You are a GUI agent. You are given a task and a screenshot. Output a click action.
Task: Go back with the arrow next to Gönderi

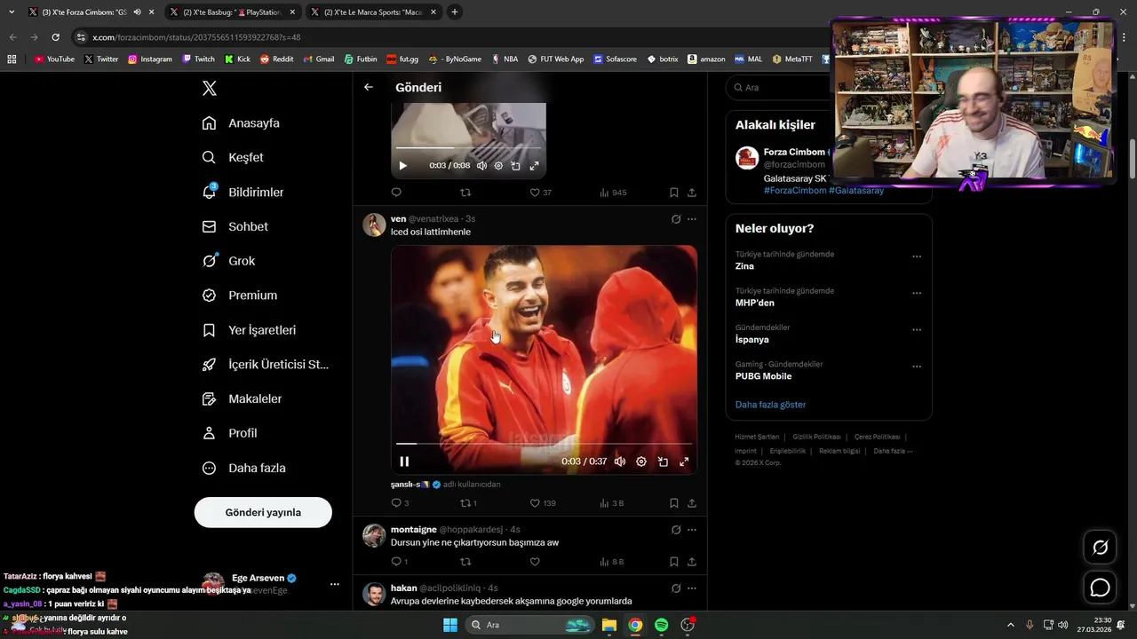click(x=369, y=87)
